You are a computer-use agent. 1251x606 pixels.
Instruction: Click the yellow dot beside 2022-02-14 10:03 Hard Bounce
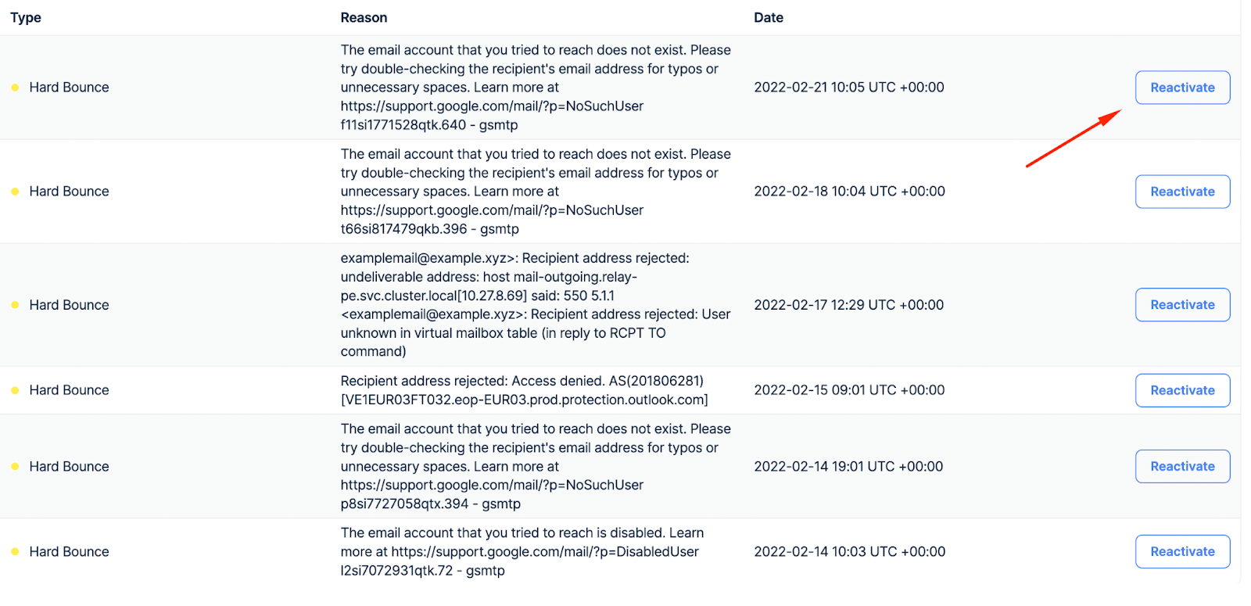pyautogui.click(x=15, y=551)
